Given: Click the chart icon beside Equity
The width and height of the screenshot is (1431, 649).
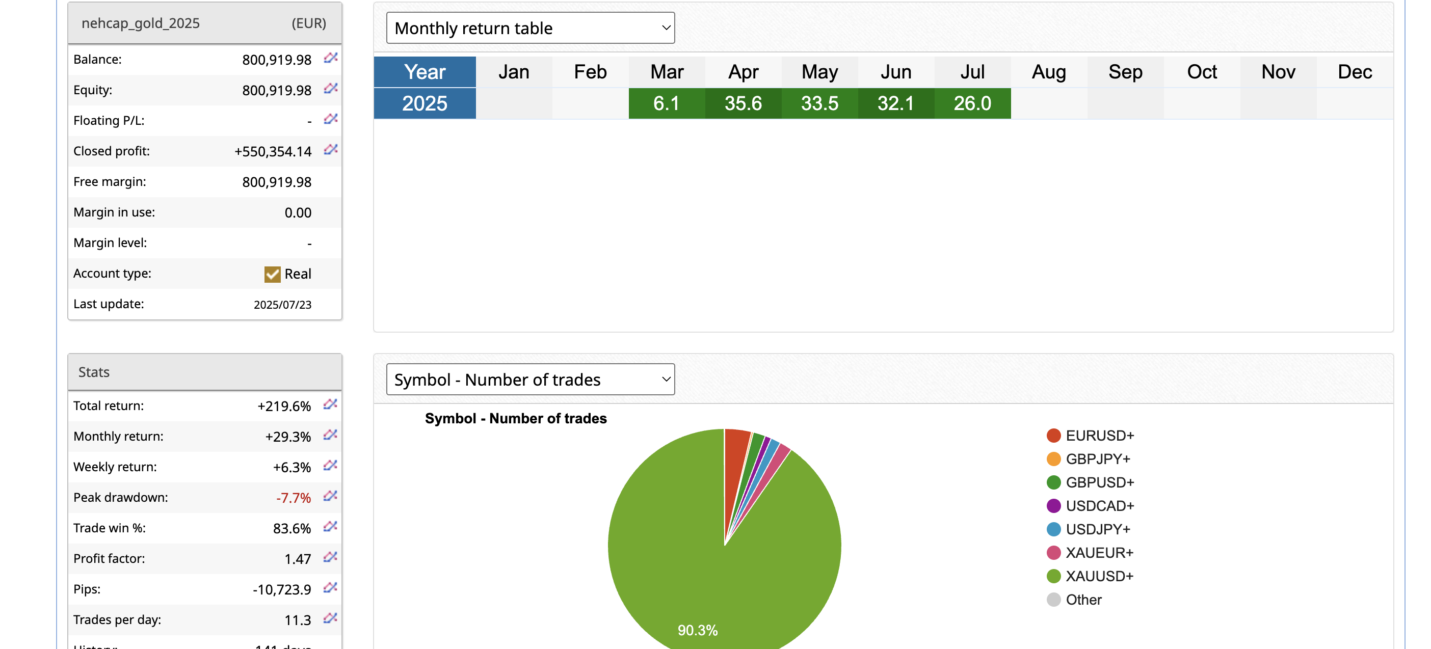Looking at the screenshot, I should coord(331,88).
